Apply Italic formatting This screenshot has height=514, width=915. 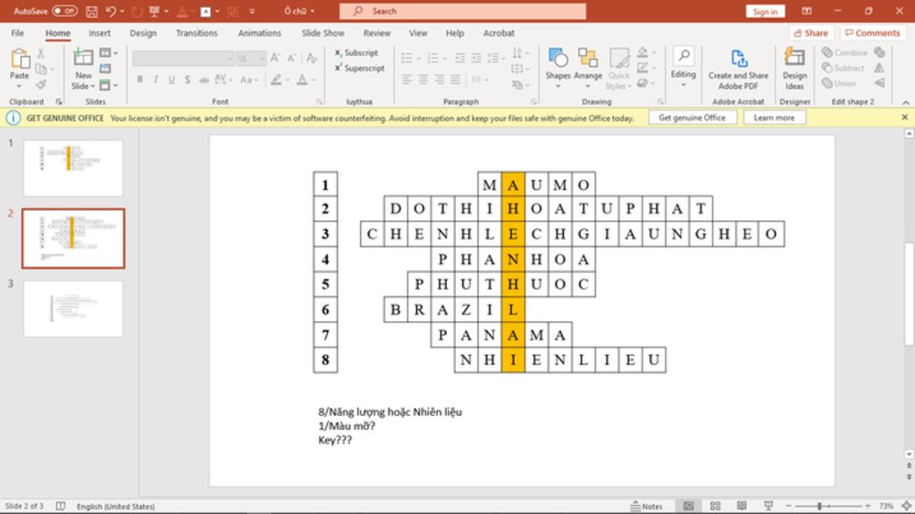click(155, 79)
